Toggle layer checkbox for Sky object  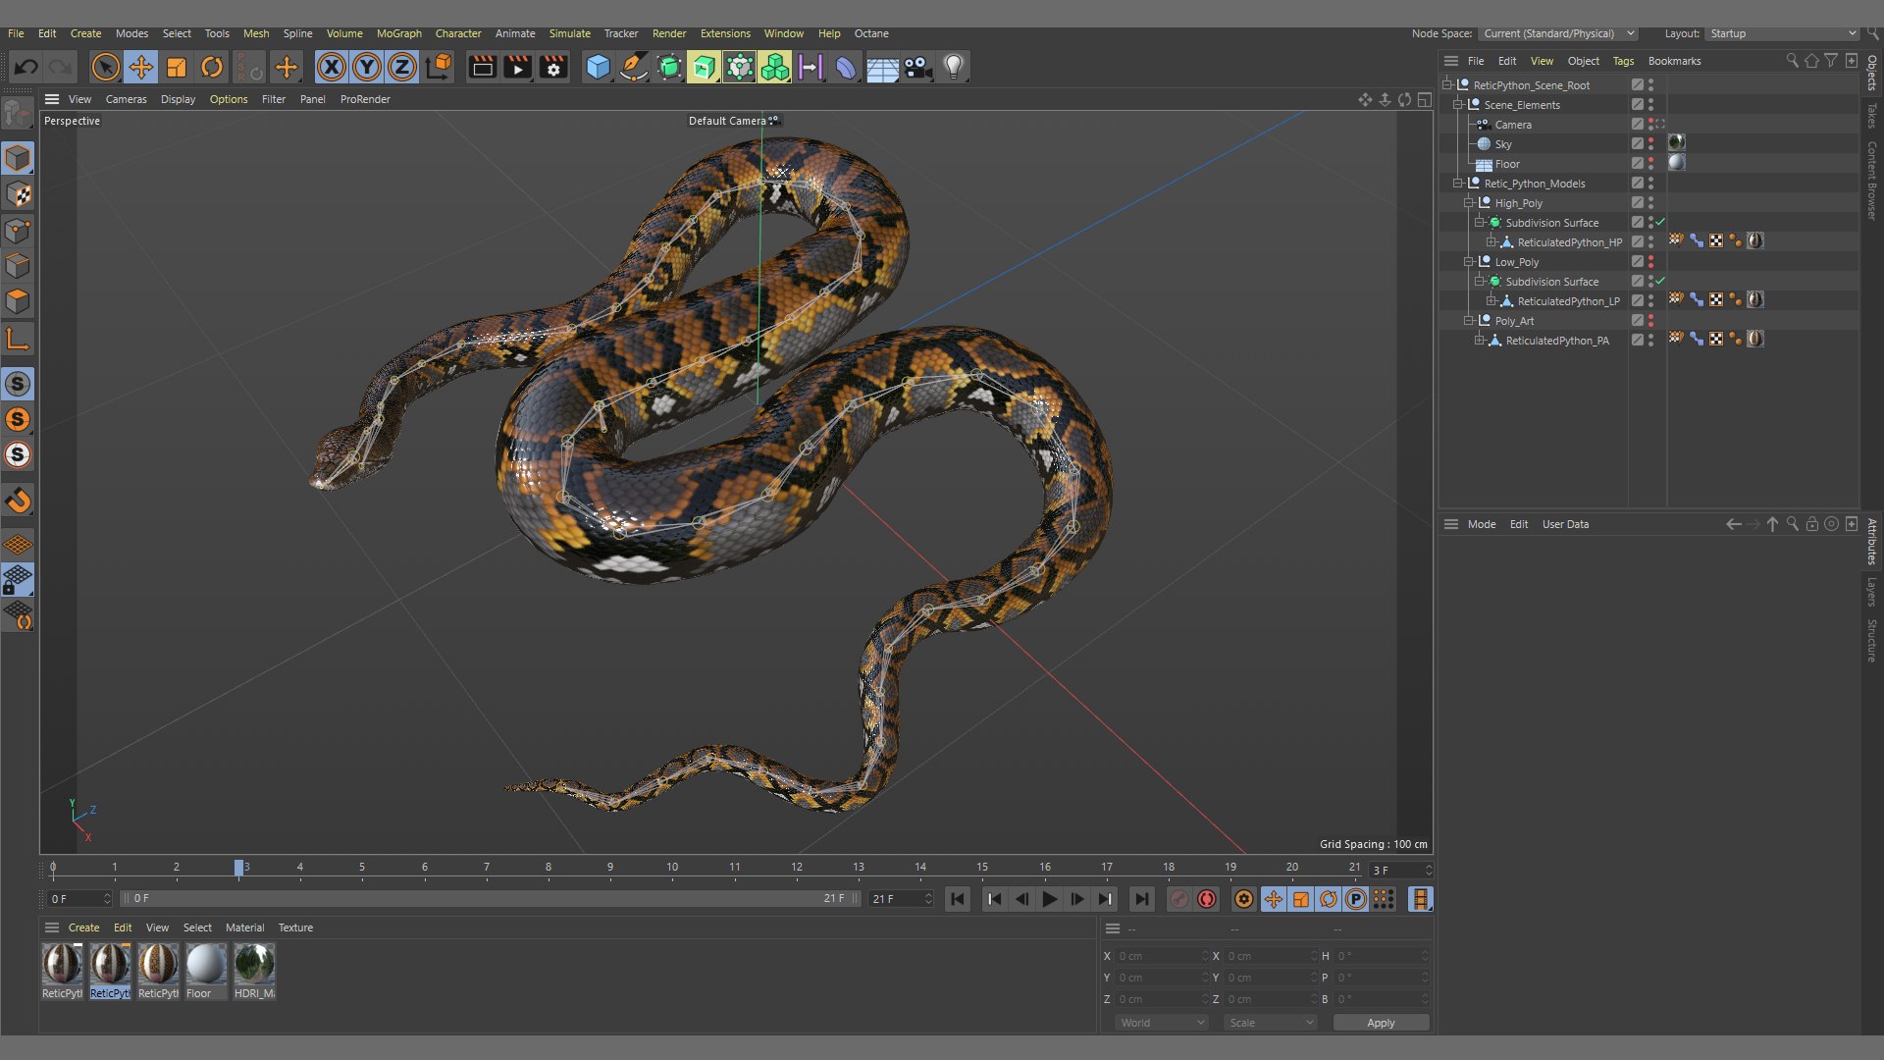(1637, 144)
